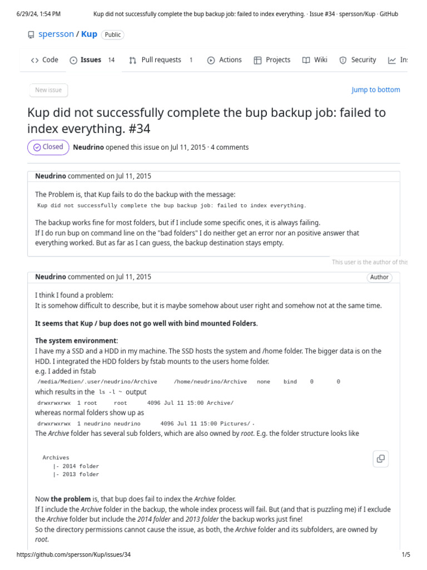427x570 pixels.
Task: Click the Projects table icon
Action: click(x=257, y=60)
